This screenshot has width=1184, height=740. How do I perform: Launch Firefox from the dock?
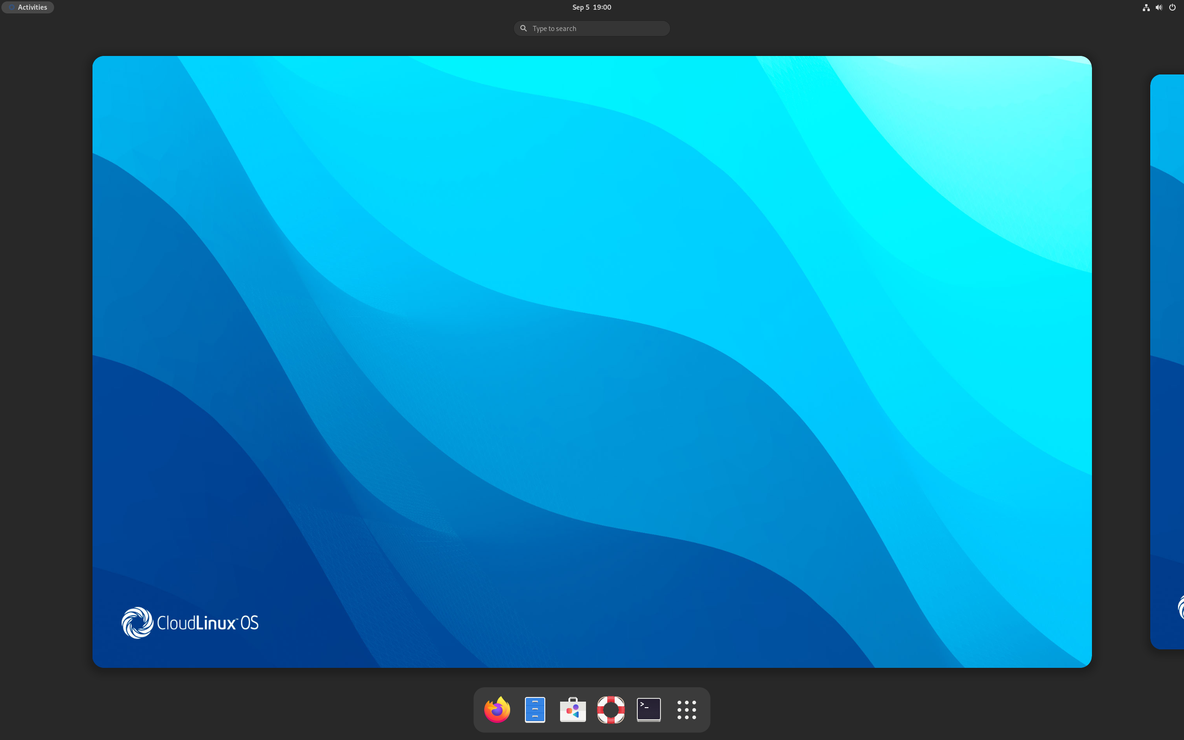(x=497, y=709)
